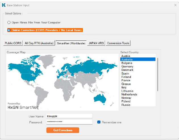The image size is (179, 140).
Task: Open the All Day RTK (Australia) tab
Action: (x=39, y=43)
